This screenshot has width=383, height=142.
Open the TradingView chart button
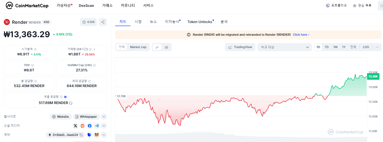(240, 47)
